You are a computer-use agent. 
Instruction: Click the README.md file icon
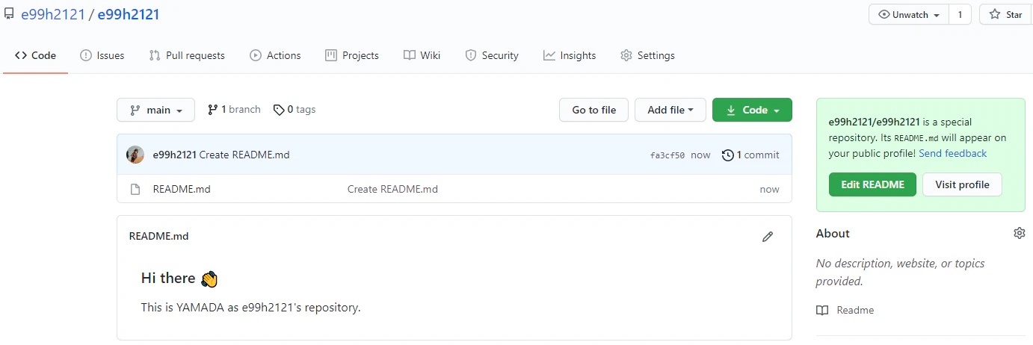[x=135, y=189]
